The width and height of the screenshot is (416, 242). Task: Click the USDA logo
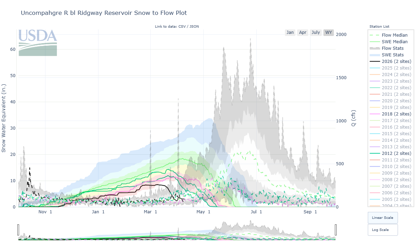pyautogui.click(x=37, y=42)
